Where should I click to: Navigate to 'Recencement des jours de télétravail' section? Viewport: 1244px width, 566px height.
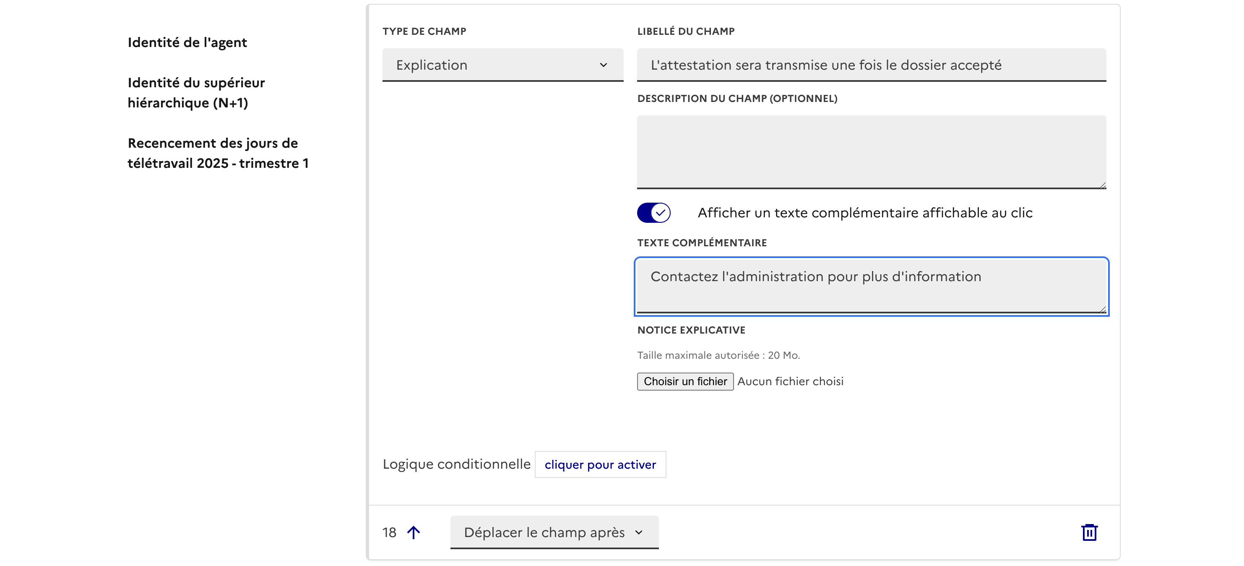[x=218, y=153]
